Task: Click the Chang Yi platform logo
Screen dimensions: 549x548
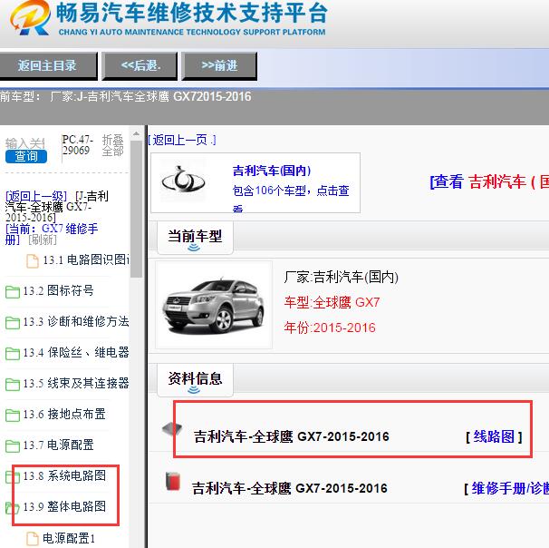Action: (31, 17)
